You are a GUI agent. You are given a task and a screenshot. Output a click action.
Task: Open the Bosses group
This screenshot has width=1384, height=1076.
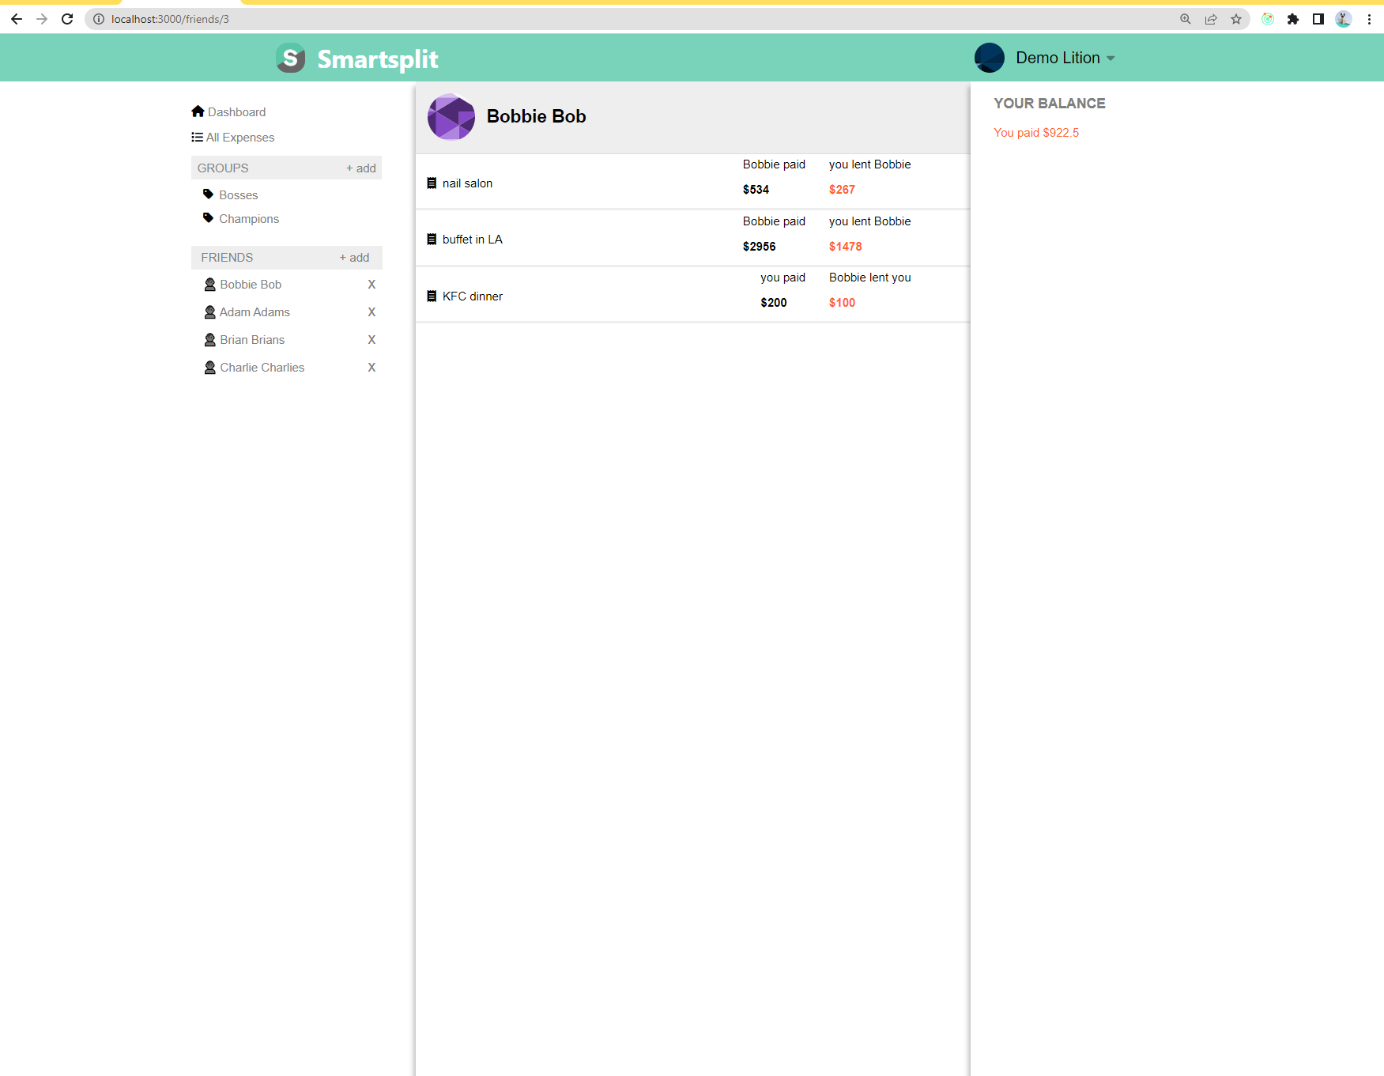click(x=238, y=195)
